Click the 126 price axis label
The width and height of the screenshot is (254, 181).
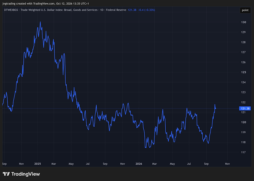243,62
